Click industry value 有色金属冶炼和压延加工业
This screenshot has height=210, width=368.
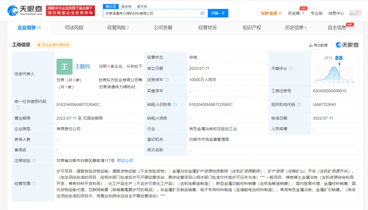point(213,129)
